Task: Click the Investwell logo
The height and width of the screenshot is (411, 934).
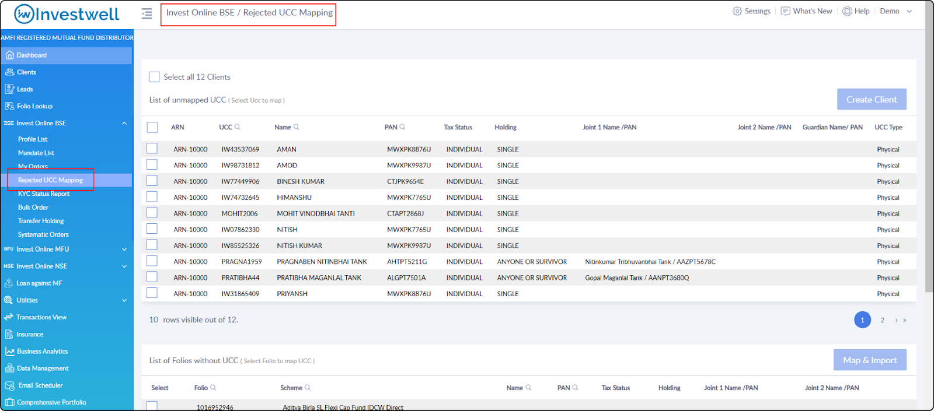Action: click(67, 14)
